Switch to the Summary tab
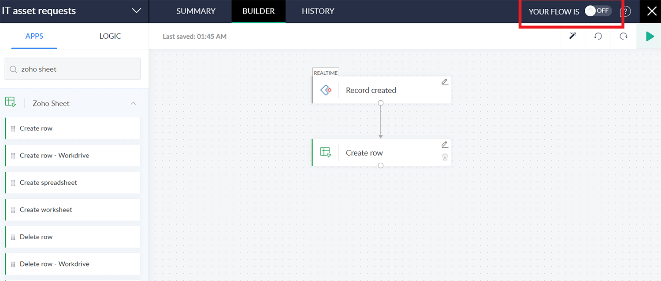The width and height of the screenshot is (661, 281). [196, 11]
